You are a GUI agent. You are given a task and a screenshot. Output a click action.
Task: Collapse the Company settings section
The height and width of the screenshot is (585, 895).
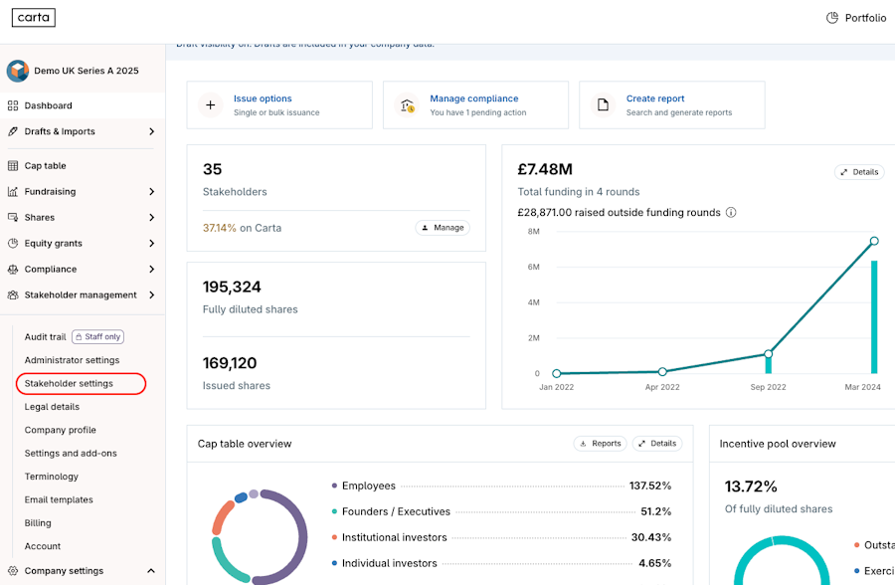click(x=151, y=571)
